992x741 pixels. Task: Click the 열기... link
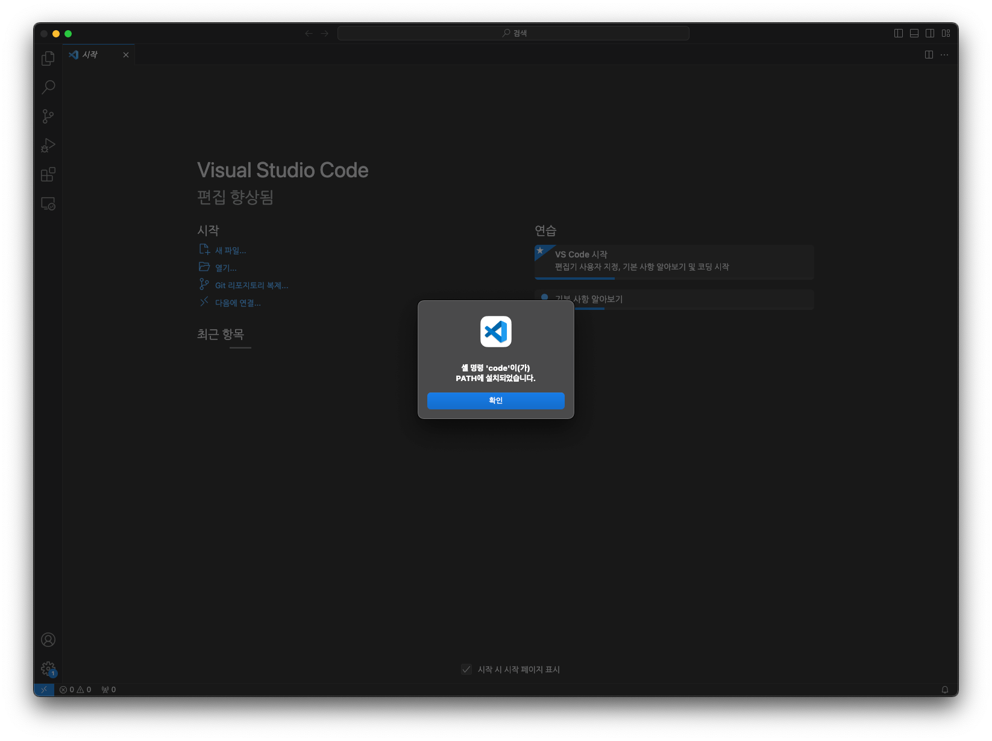[225, 268]
